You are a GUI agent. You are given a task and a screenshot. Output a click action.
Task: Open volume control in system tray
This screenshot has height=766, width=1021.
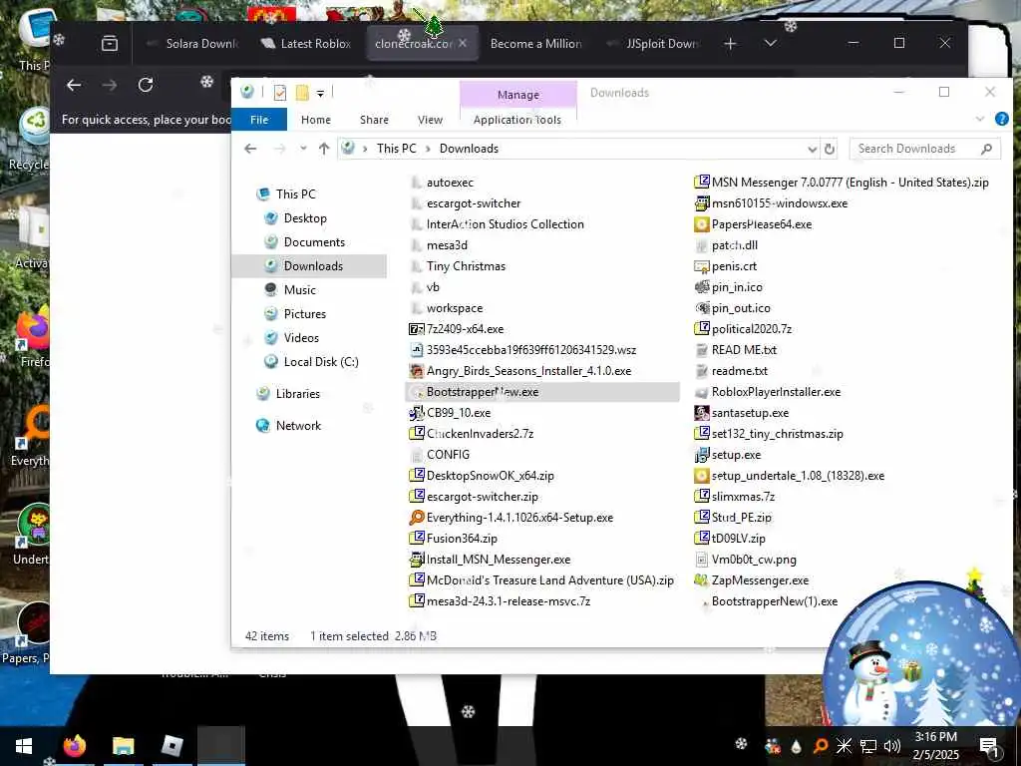click(x=892, y=746)
